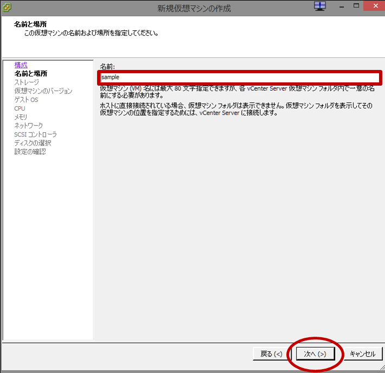This screenshot has width=385, height=373.
Task: Click the vSphere icon in the title bar
Action: (x=7, y=8)
